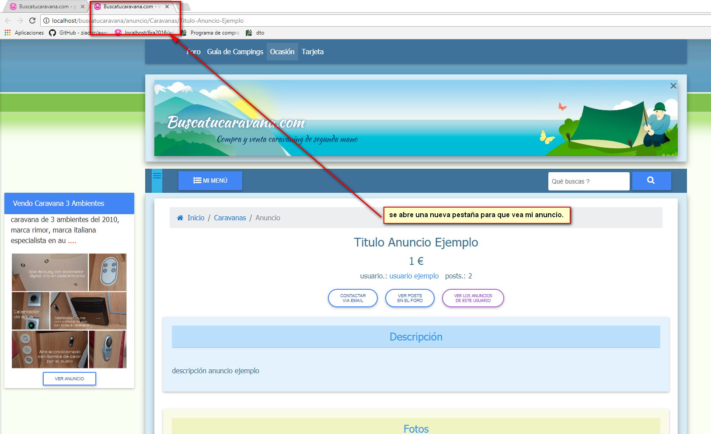Click the Descripción section header

coord(416,337)
